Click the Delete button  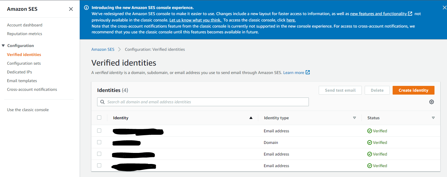(377, 90)
